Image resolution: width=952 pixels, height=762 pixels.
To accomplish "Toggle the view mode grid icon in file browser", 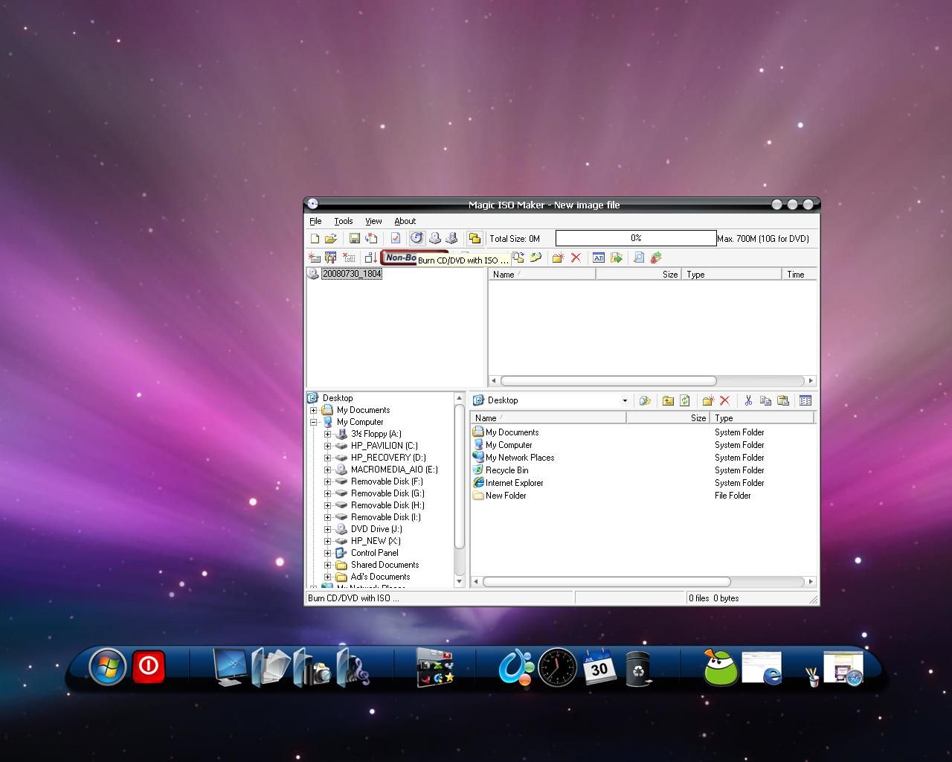I will pos(805,400).
